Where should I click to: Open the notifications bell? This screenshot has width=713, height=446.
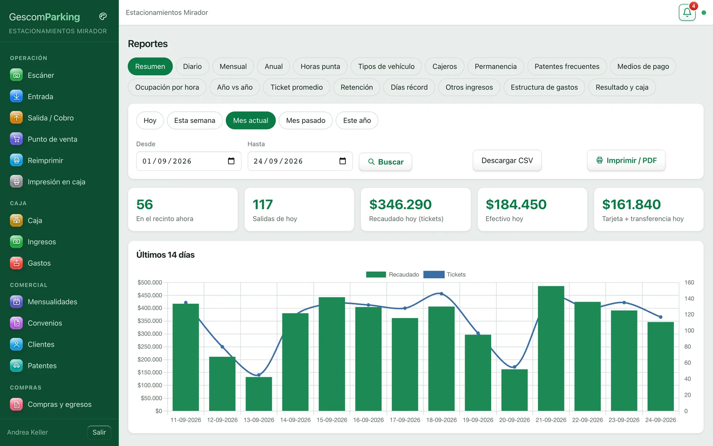pyautogui.click(x=687, y=12)
